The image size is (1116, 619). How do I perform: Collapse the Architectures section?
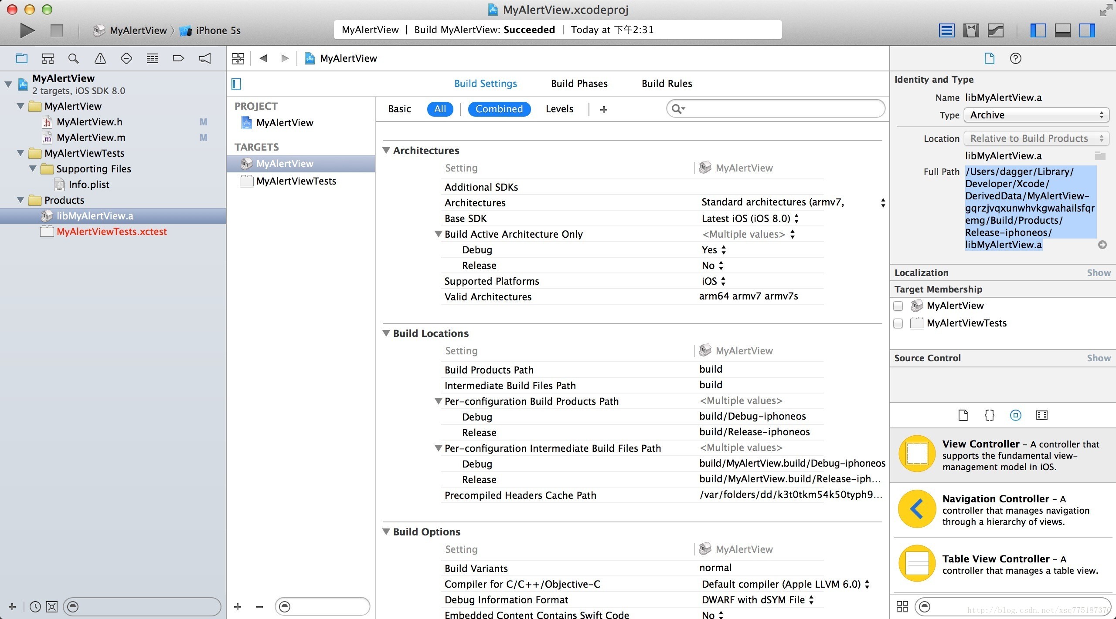coord(386,150)
